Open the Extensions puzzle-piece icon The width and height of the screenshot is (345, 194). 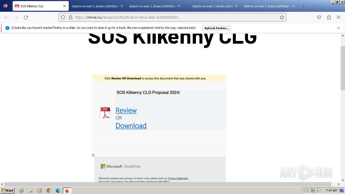pyautogui.click(x=329, y=17)
